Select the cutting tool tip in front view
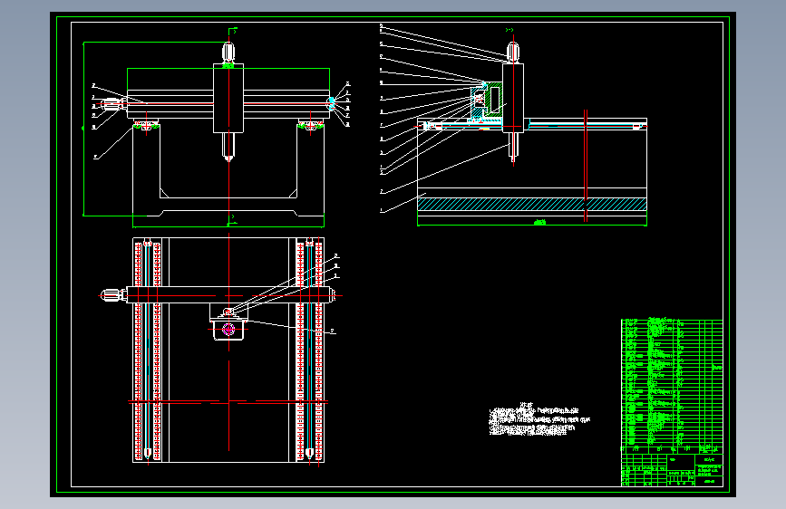 tap(228, 148)
